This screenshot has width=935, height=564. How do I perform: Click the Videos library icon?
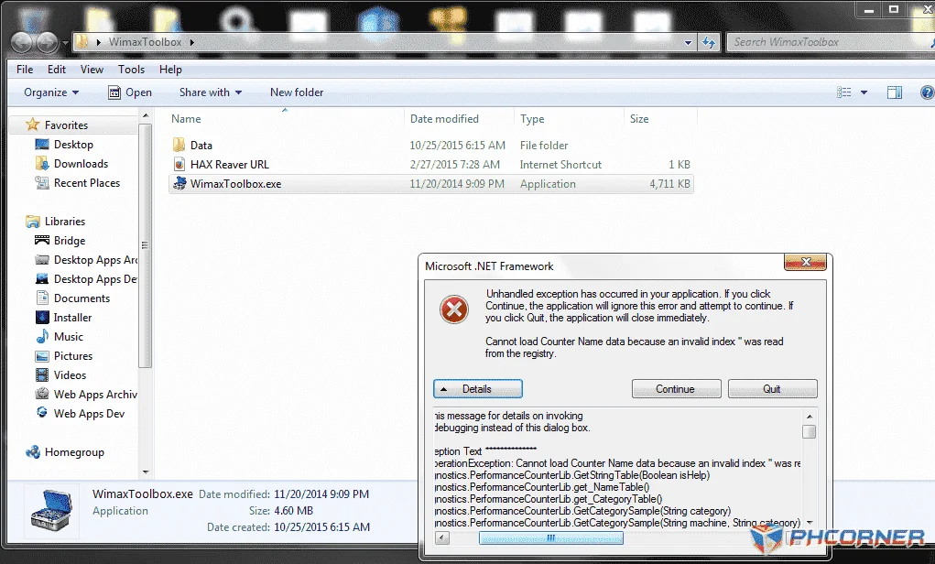[42, 375]
